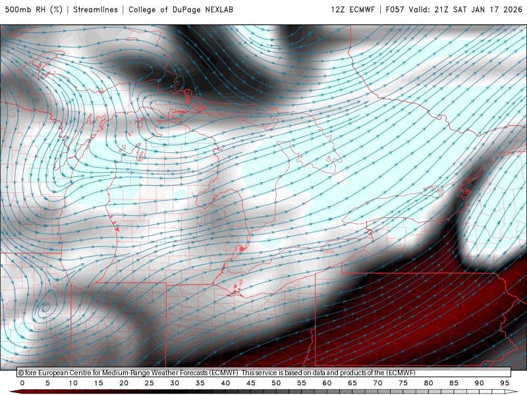Select the "90" colorbar scale label
527x395 pixels.
click(480, 383)
